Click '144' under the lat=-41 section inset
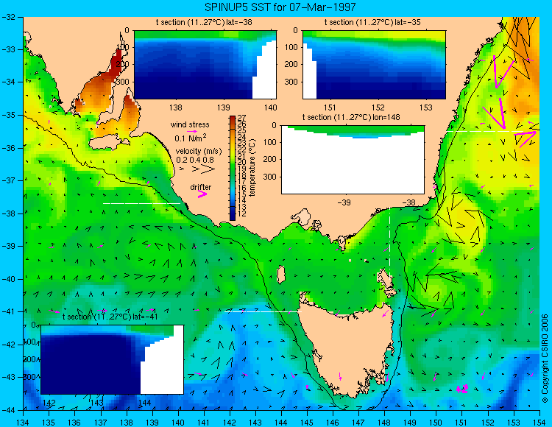552x427 pixels. tap(145, 403)
